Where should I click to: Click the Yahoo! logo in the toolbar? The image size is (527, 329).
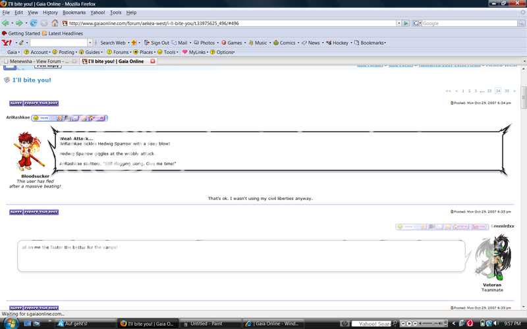tap(7, 43)
